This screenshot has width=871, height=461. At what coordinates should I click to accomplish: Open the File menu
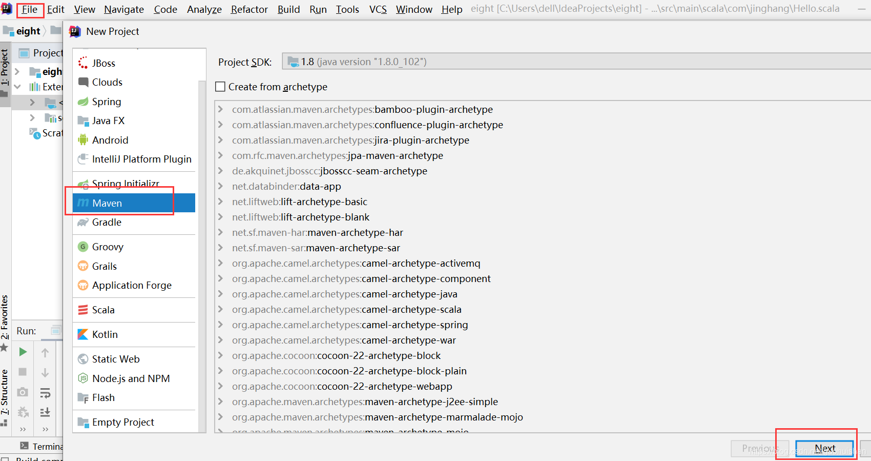click(x=30, y=9)
